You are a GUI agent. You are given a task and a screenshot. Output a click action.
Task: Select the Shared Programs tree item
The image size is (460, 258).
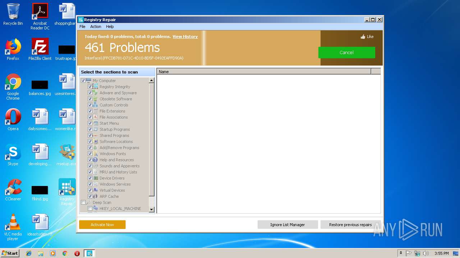coord(114,135)
